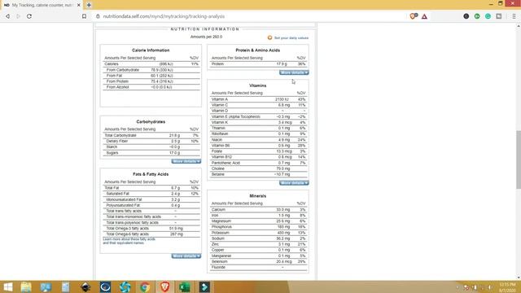Image resolution: width=521 pixels, height=293 pixels.
Task: Open the monitor app icon in the taskbar
Action: 46,287
